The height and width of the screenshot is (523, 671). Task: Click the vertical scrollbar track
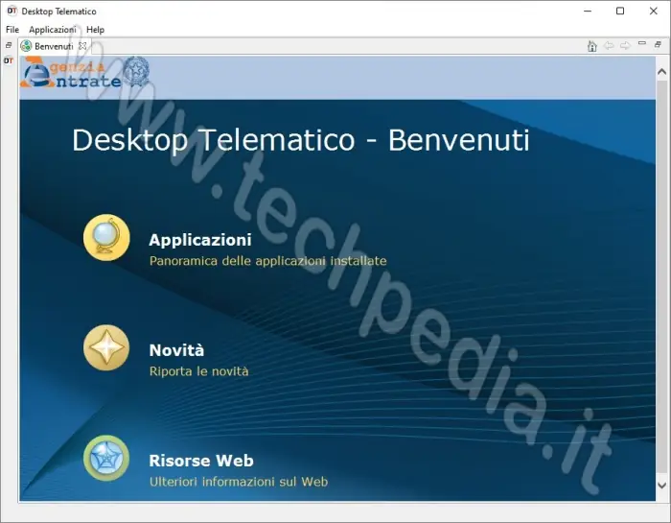[x=661, y=278]
